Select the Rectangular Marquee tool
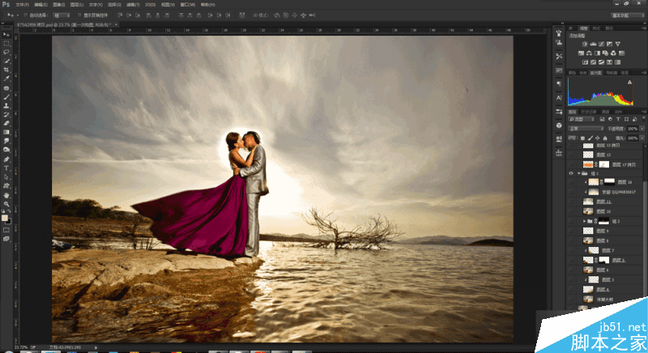The height and width of the screenshot is (353, 648). pyautogui.click(x=6, y=43)
